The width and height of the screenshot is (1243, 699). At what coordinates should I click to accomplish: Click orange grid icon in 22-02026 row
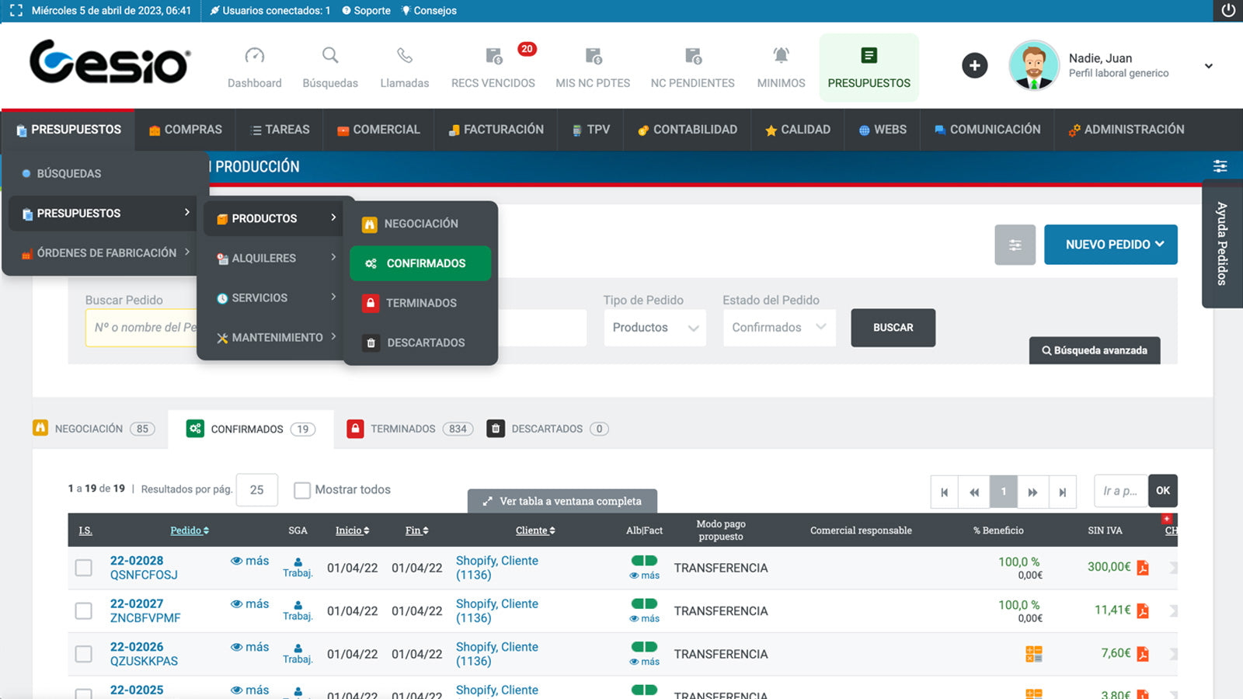click(1034, 654)
